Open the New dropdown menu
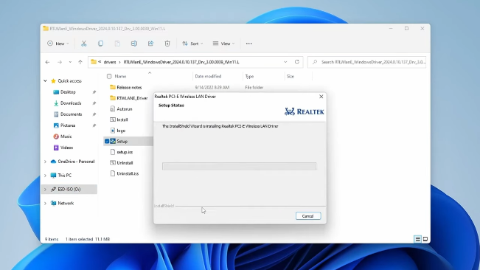This screenshot has height=270, width=480. pyautogui.click(x=58, y=44)
